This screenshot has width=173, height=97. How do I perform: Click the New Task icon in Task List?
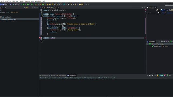[157, 10]
